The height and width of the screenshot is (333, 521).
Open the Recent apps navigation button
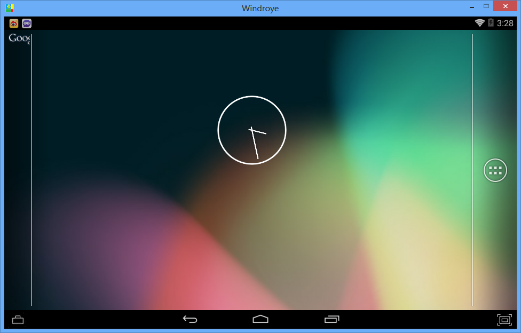(x=331, y=319)
